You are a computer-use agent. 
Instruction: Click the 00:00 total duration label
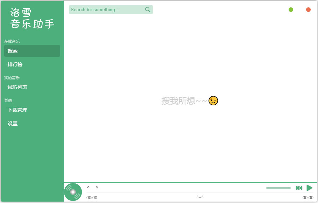click(308, 197)
